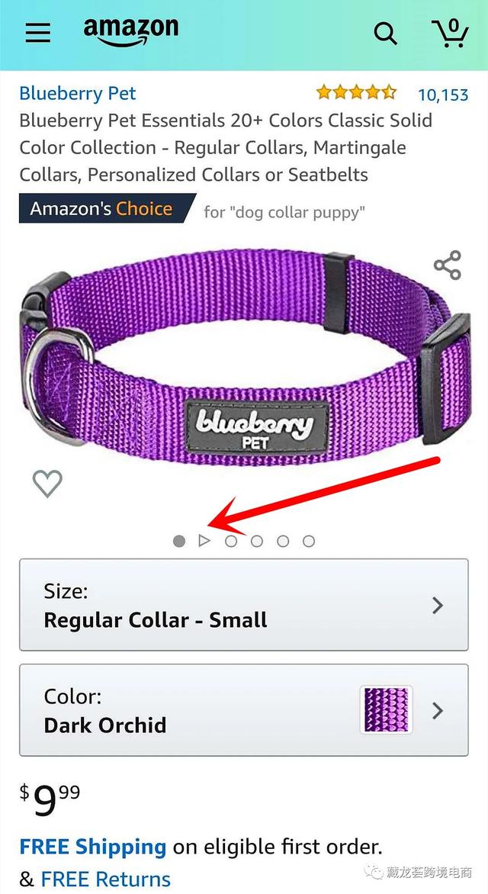Select the third image carousel dot
The width and height of the screenshot is (488, 894).
(x=231, y=541)
